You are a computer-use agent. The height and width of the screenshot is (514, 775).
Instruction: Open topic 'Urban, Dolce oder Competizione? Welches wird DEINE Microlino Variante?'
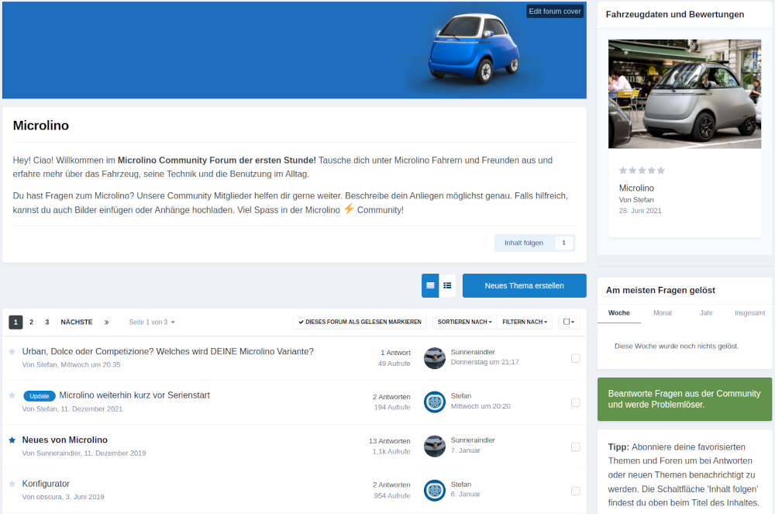pyautogui.click(x=167, y=351)
